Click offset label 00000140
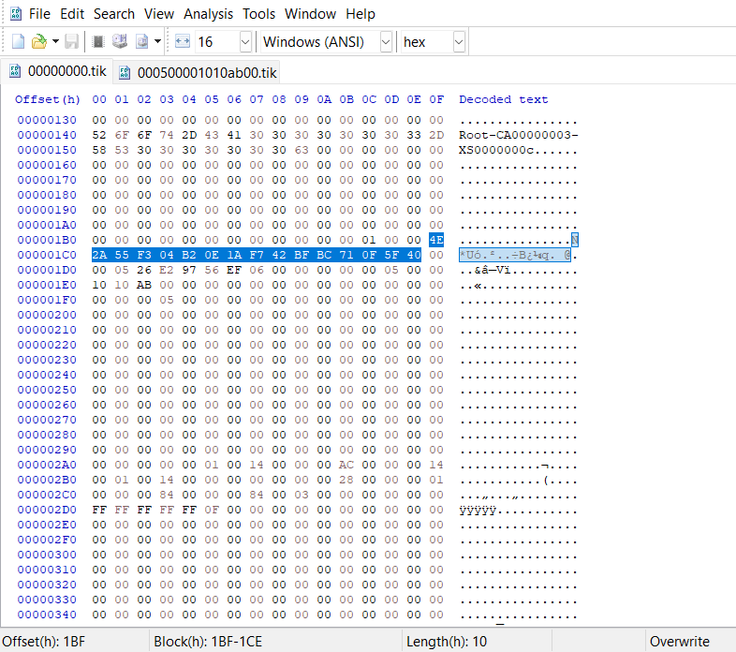 point(47,135)
